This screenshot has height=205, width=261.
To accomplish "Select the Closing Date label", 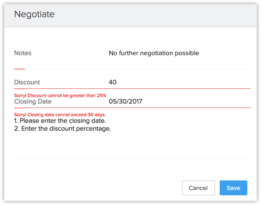I will (33, 101).
